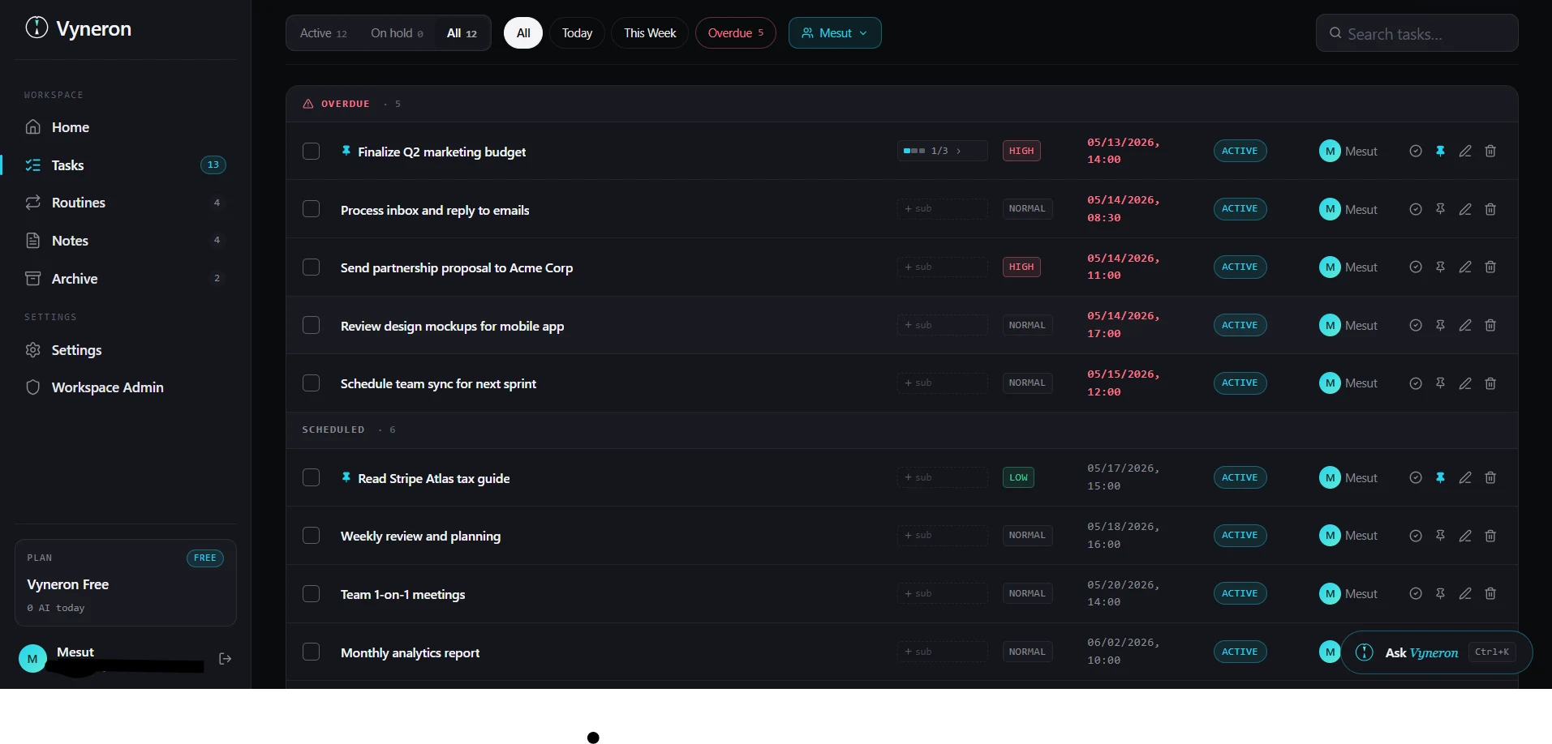
Task: Edit the Send partnership proposal task
Action: (1465, 267)
